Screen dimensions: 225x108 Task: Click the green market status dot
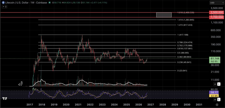click(49, 2)
